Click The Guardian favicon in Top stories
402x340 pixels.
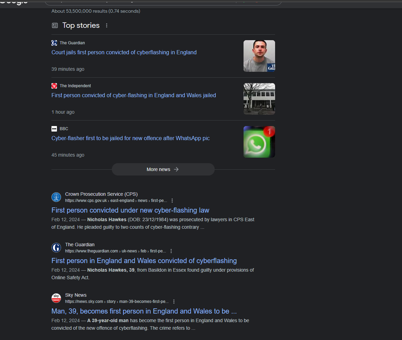coord(54,43)
